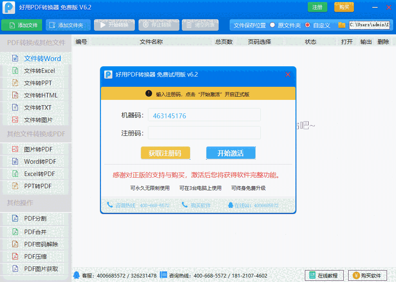
Task: Click the PDF分割 icon
Action: [x=15, y=218]
